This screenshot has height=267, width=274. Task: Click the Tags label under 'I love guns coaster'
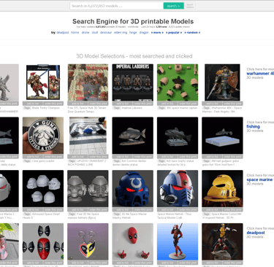click(x=27, y=161)
